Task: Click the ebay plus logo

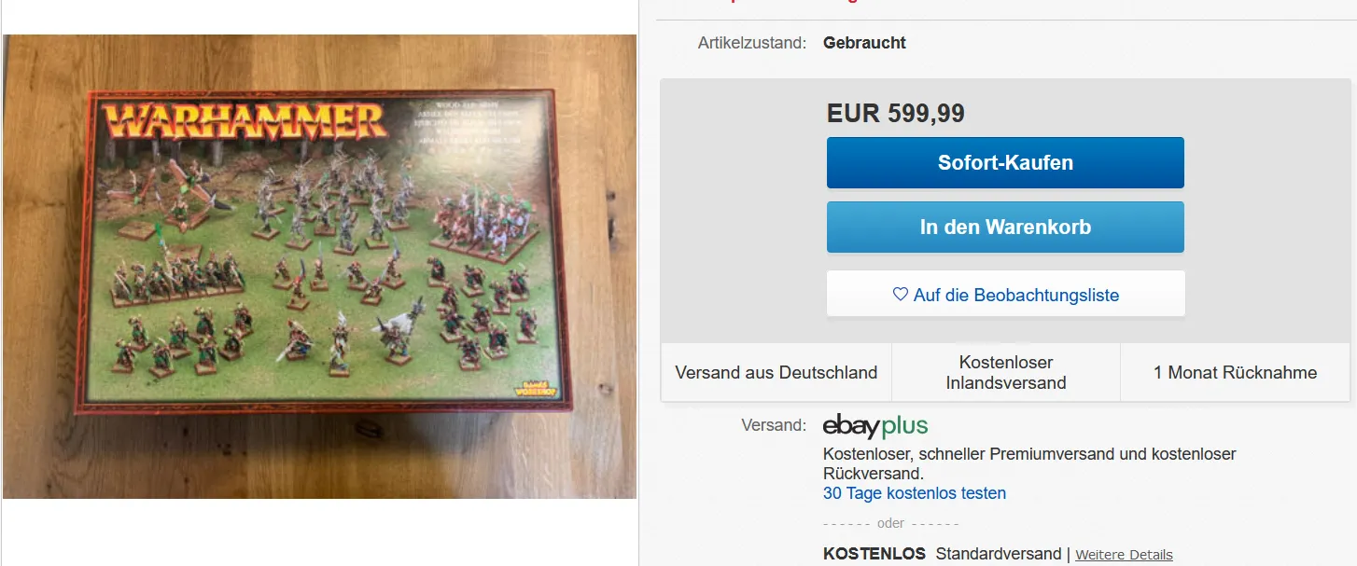Action: pos(875,426)
